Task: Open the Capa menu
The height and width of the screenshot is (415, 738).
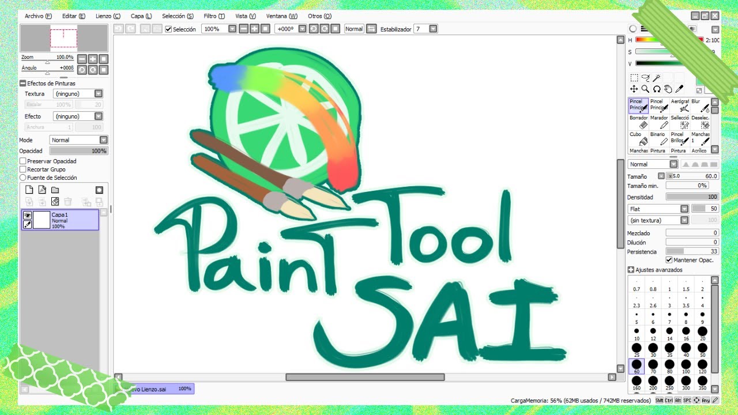Action: point(141,16)
